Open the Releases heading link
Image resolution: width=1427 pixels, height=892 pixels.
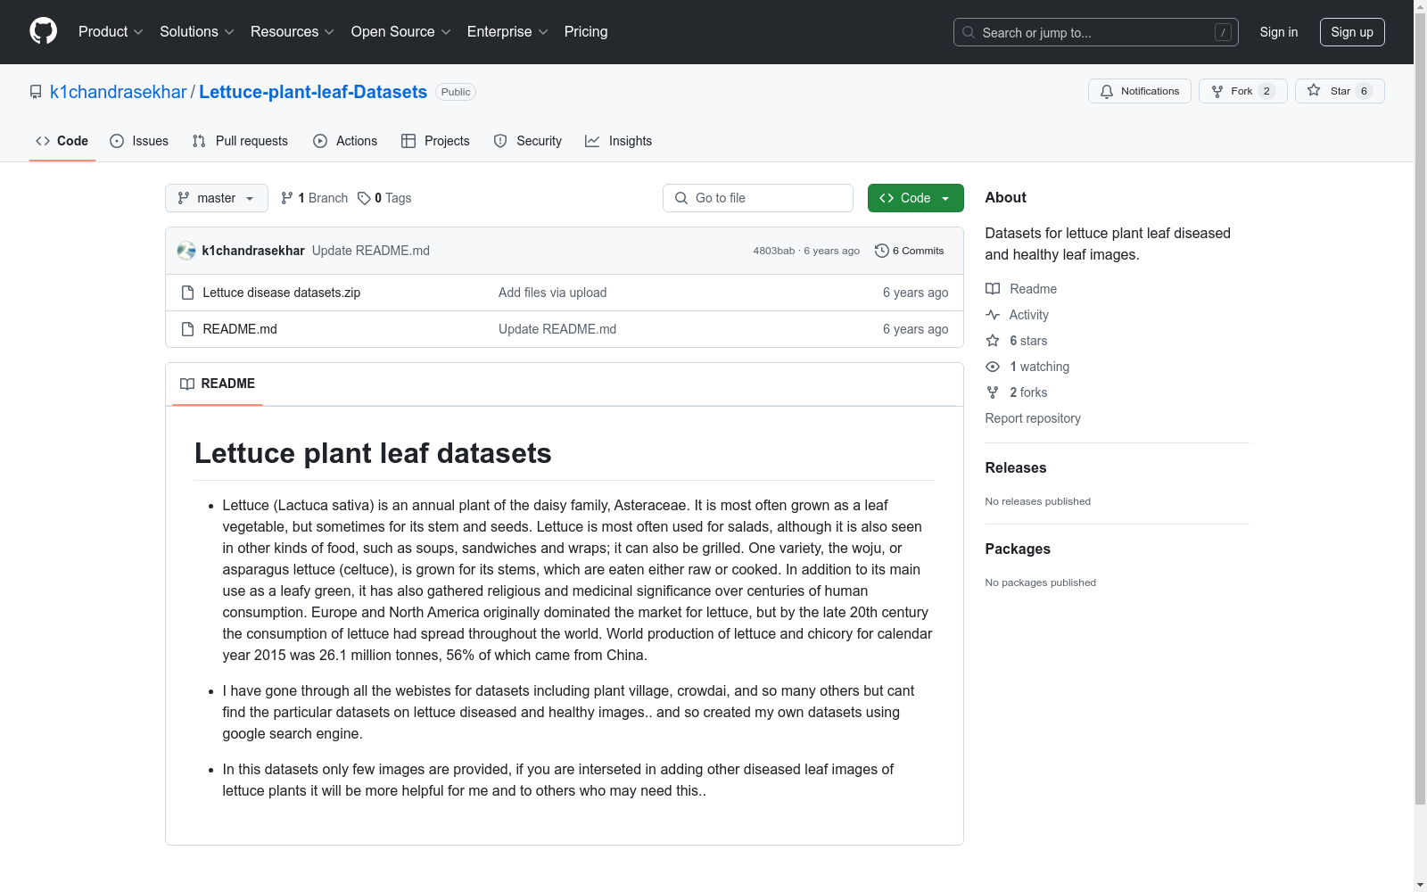(1016, 467)
